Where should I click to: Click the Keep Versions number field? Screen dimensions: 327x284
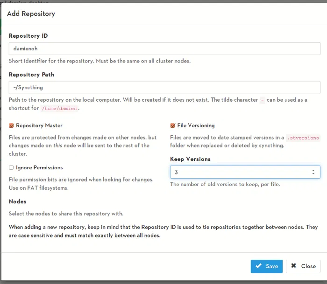(238, 172)
